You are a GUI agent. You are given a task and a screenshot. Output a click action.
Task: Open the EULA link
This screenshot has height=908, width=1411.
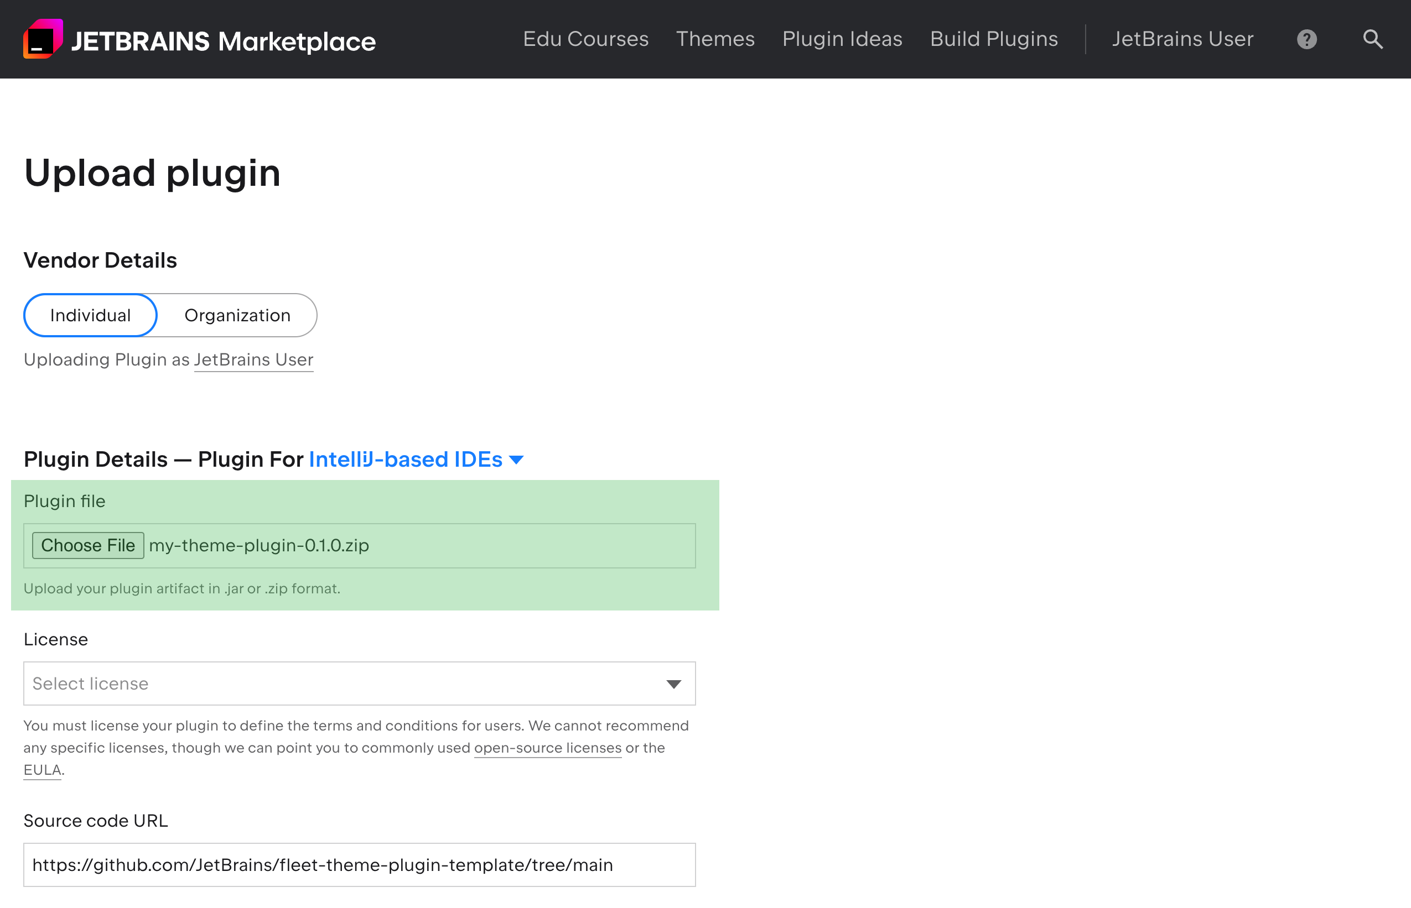41,769
